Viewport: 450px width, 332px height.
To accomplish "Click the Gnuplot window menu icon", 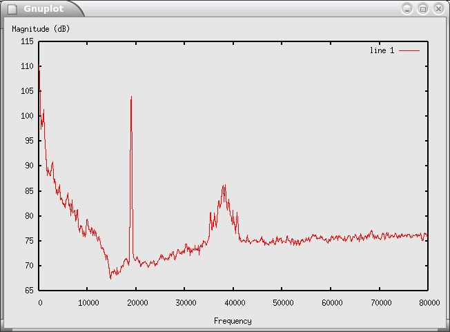I will pyautogui.click(x=12, y=9).
